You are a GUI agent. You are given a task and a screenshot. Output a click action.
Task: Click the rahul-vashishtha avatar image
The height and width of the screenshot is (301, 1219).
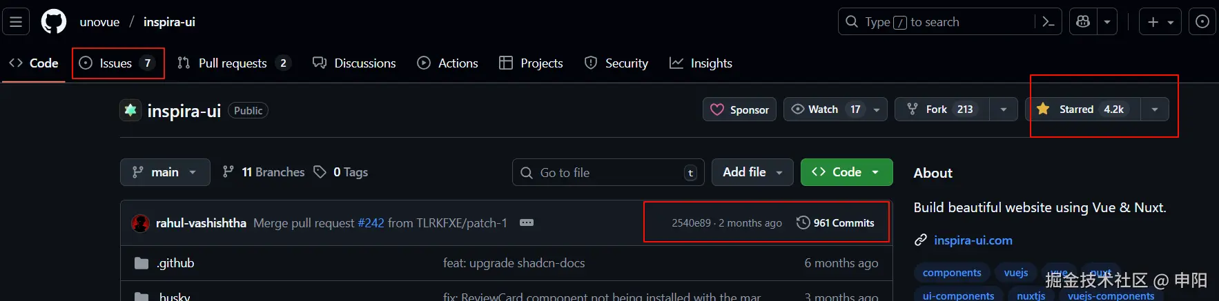140,223
